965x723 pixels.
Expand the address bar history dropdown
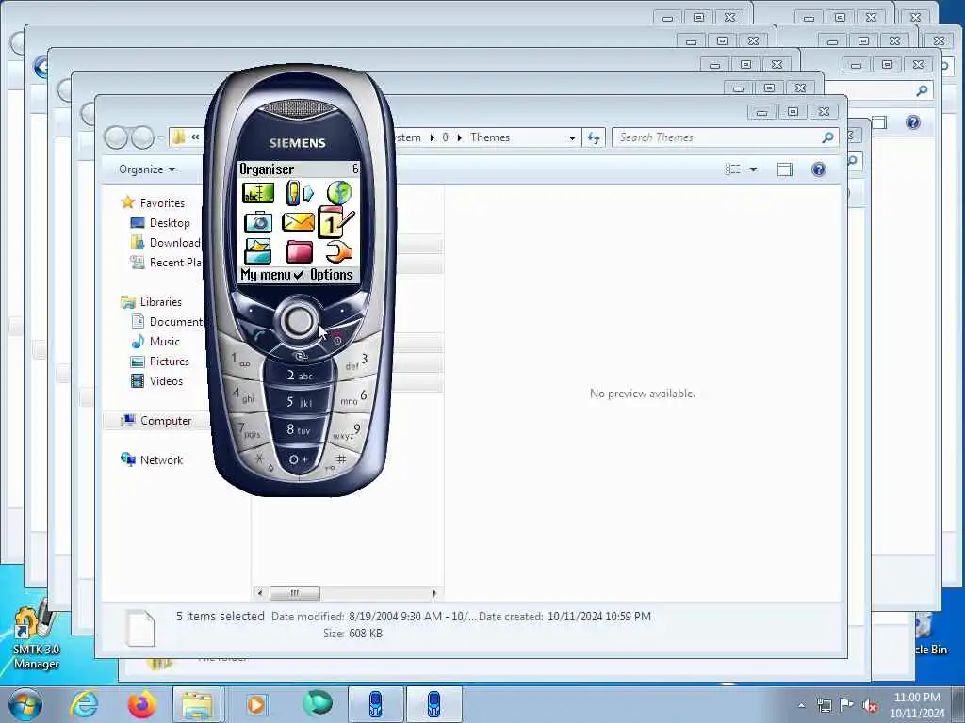[572, 137]
